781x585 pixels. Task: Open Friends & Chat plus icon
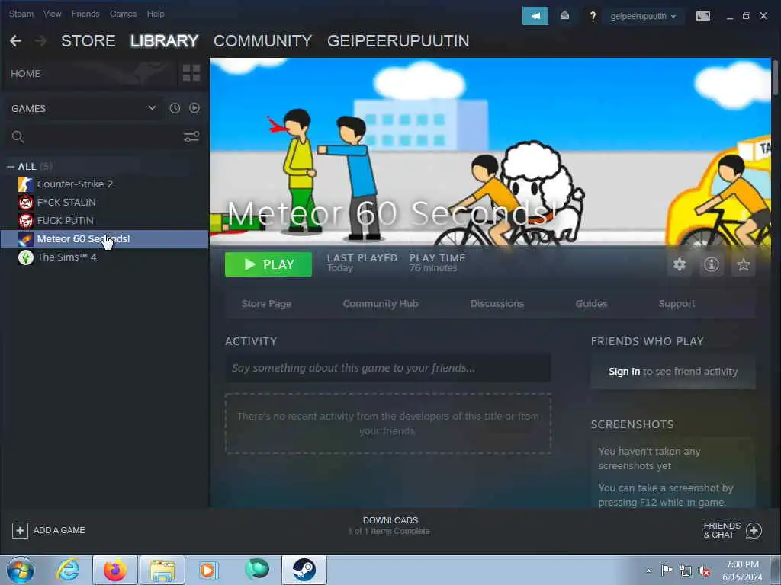coord(754,530)
